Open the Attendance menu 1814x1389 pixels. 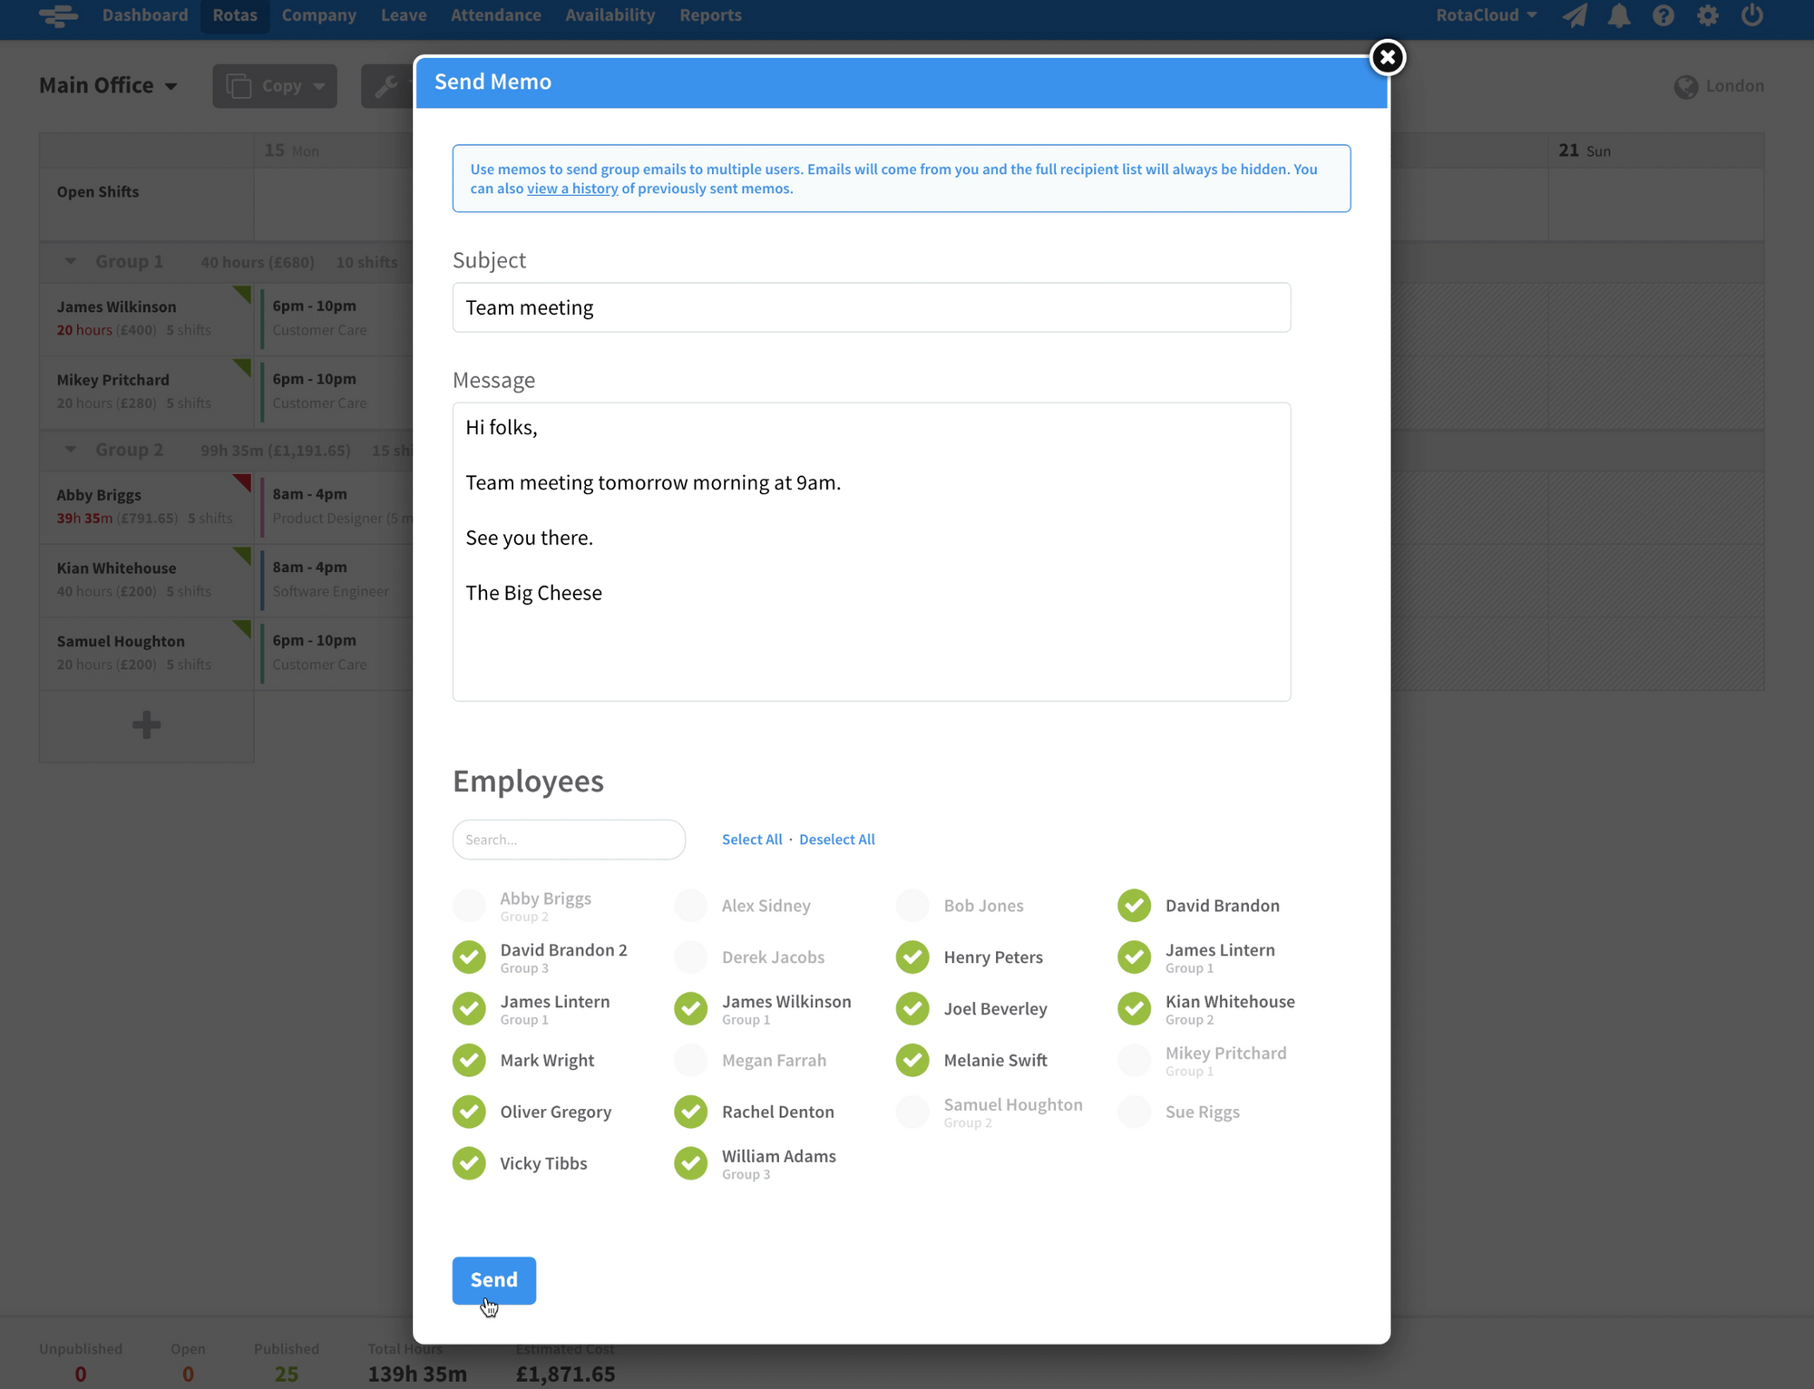495,15
